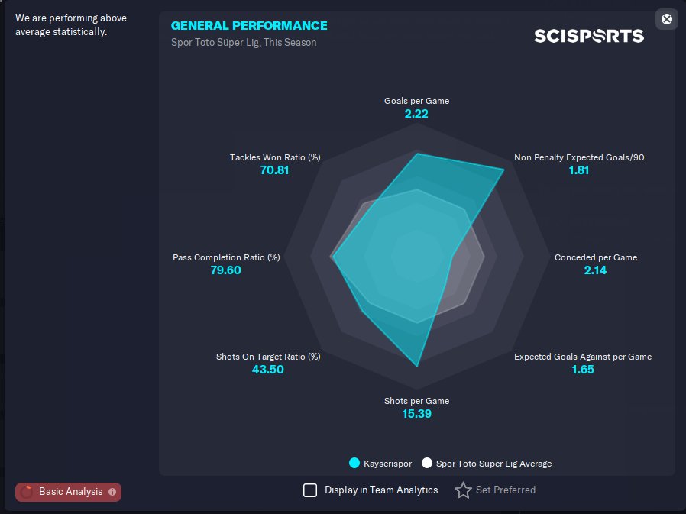Click the Set Preferred star icon
Image resolution: width=686 pixels, height=514 pixels.
click(463, 490)
